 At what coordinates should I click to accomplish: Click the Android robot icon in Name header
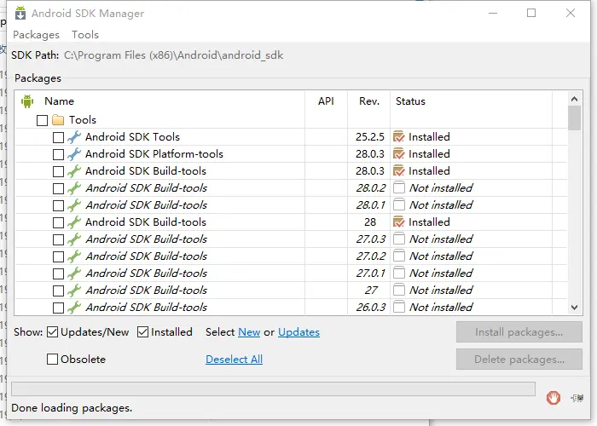coord(27,101)
